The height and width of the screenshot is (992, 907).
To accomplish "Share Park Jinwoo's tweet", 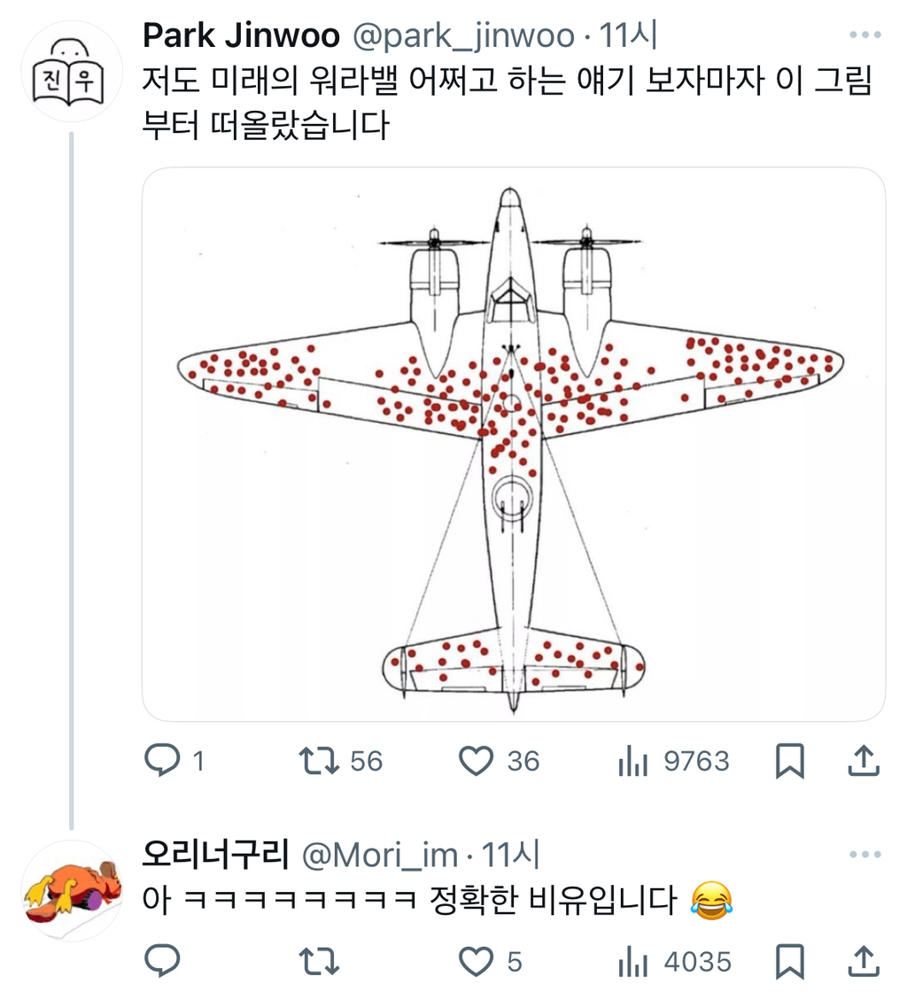I will [x=863, y=761].
